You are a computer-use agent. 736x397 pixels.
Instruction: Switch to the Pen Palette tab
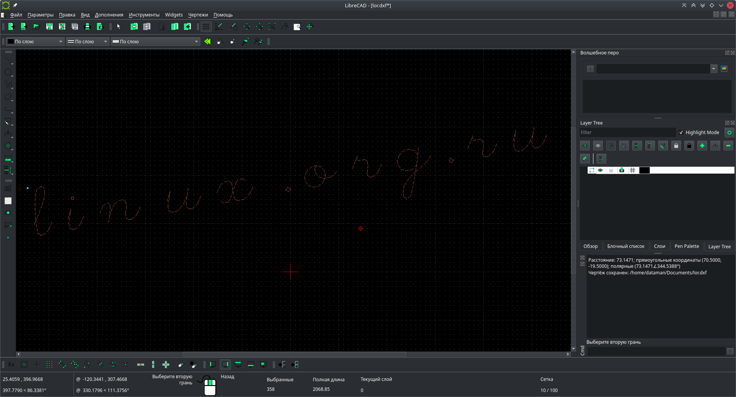[x=687, y=246]
